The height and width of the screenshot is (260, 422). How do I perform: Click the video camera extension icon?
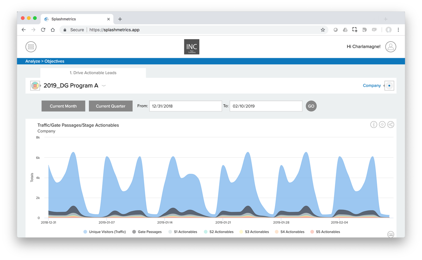pyautogui.click(x=375, y=30)
